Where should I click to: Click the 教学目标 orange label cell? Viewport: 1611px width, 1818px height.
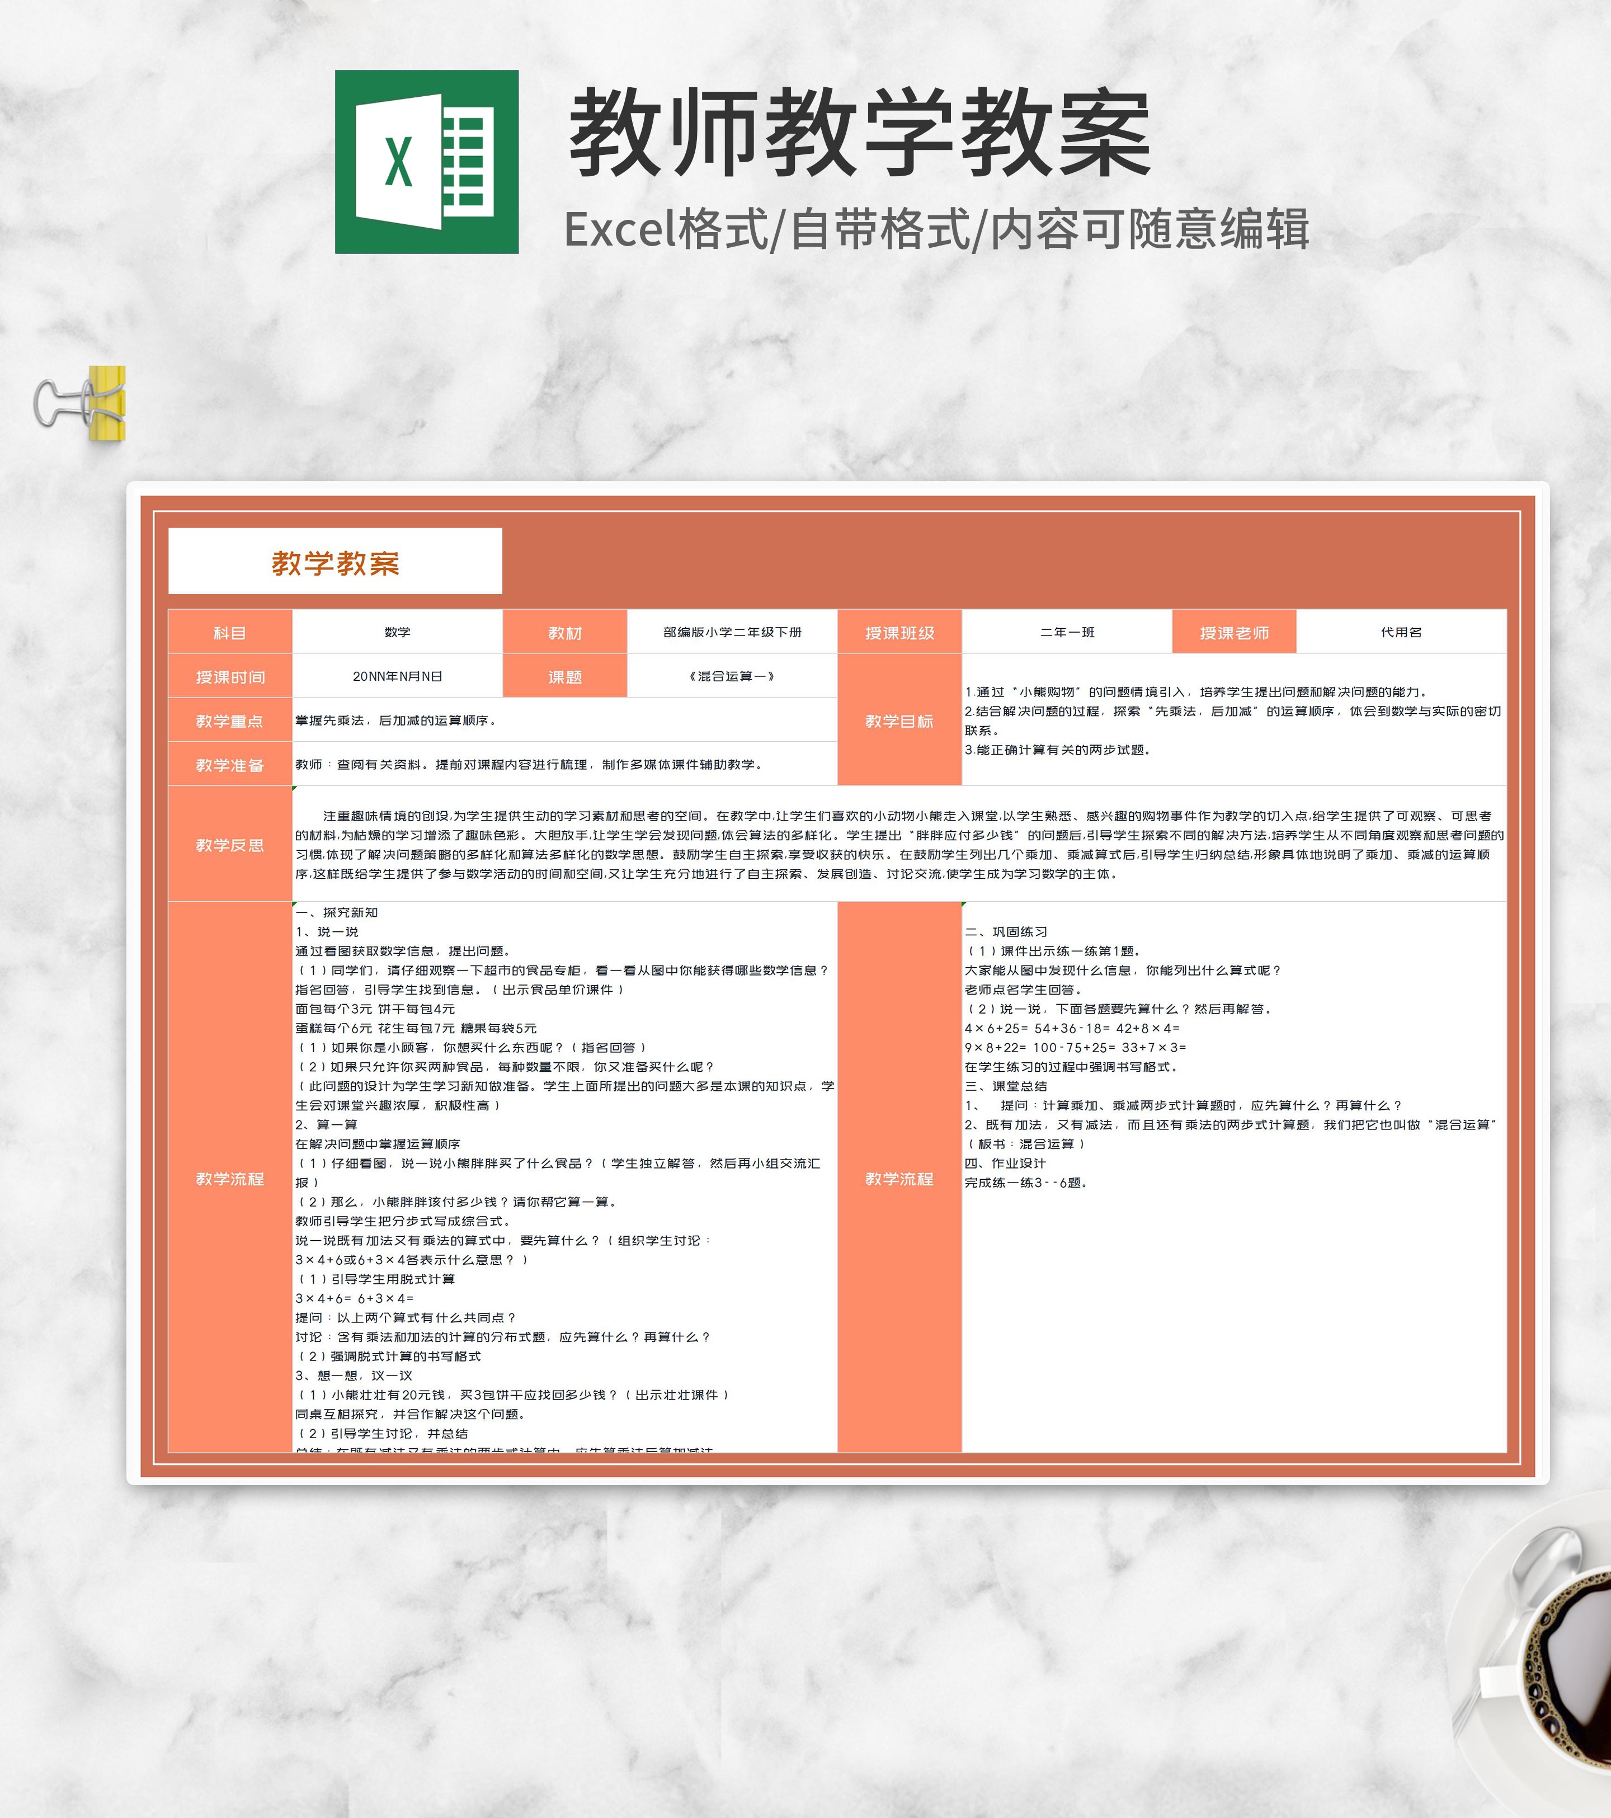[x=899, y=720]
